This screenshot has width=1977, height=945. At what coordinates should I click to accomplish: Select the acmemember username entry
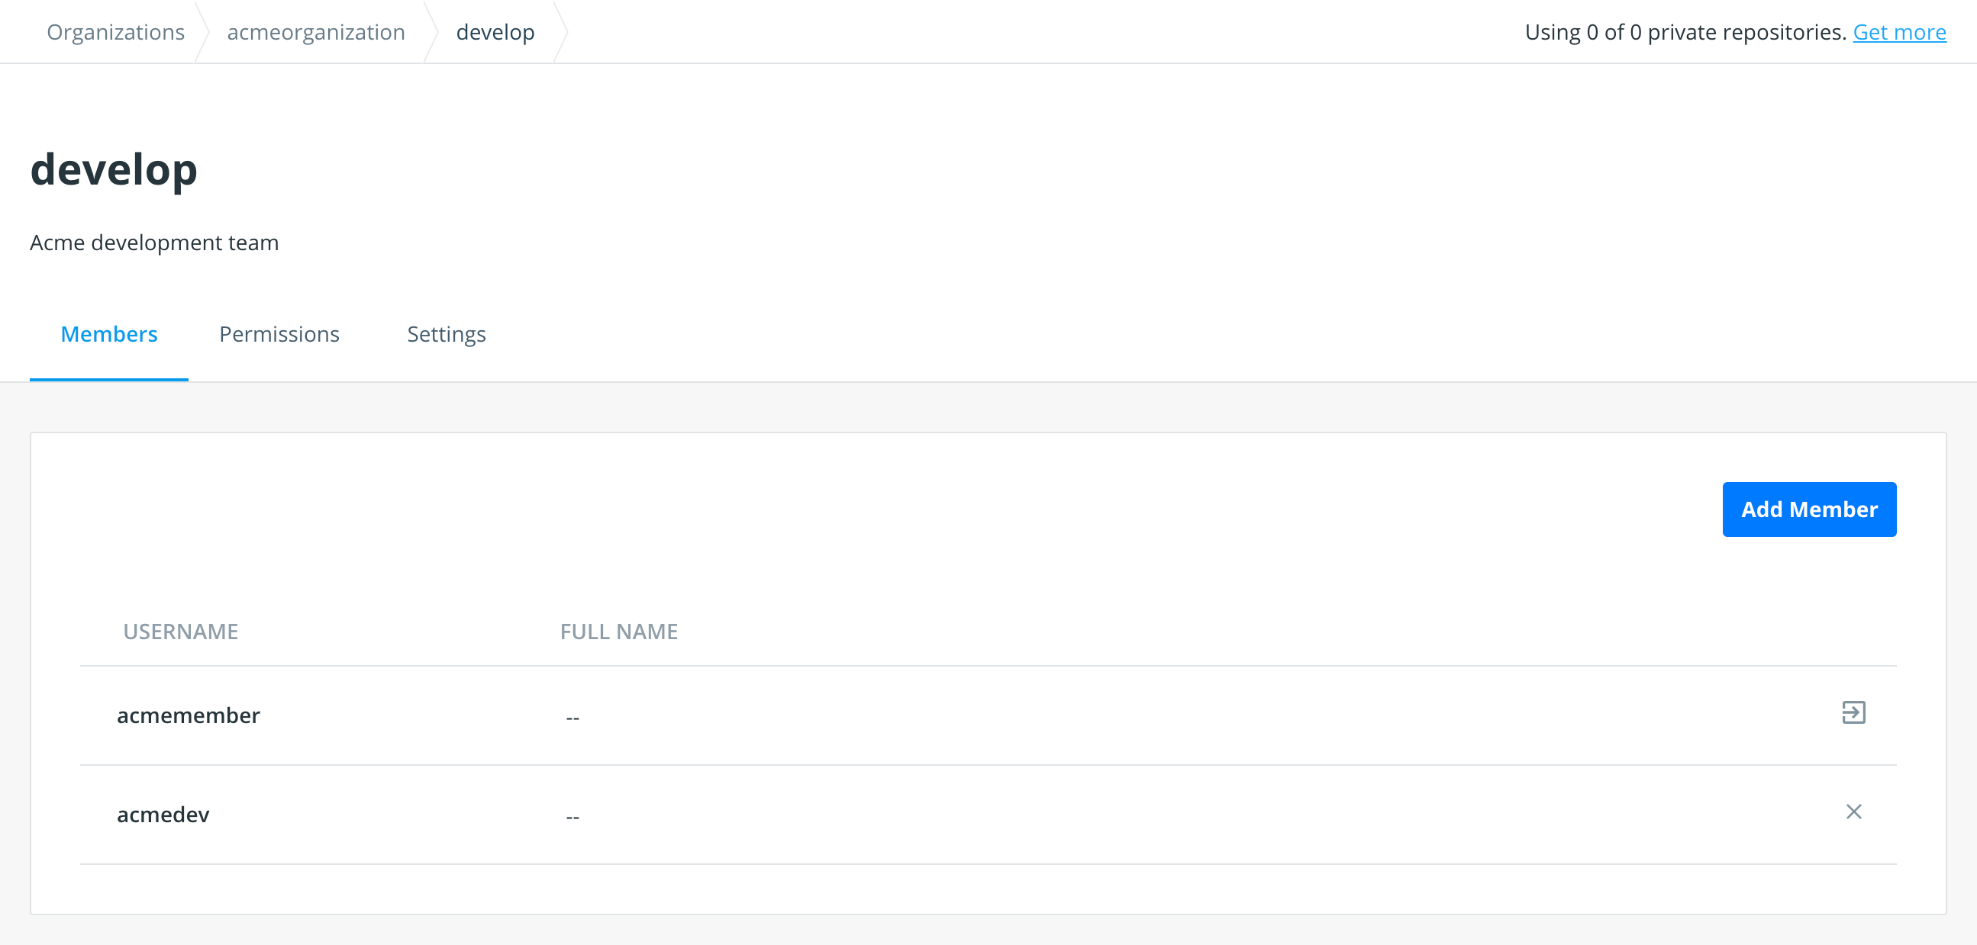tap(188, 714)
